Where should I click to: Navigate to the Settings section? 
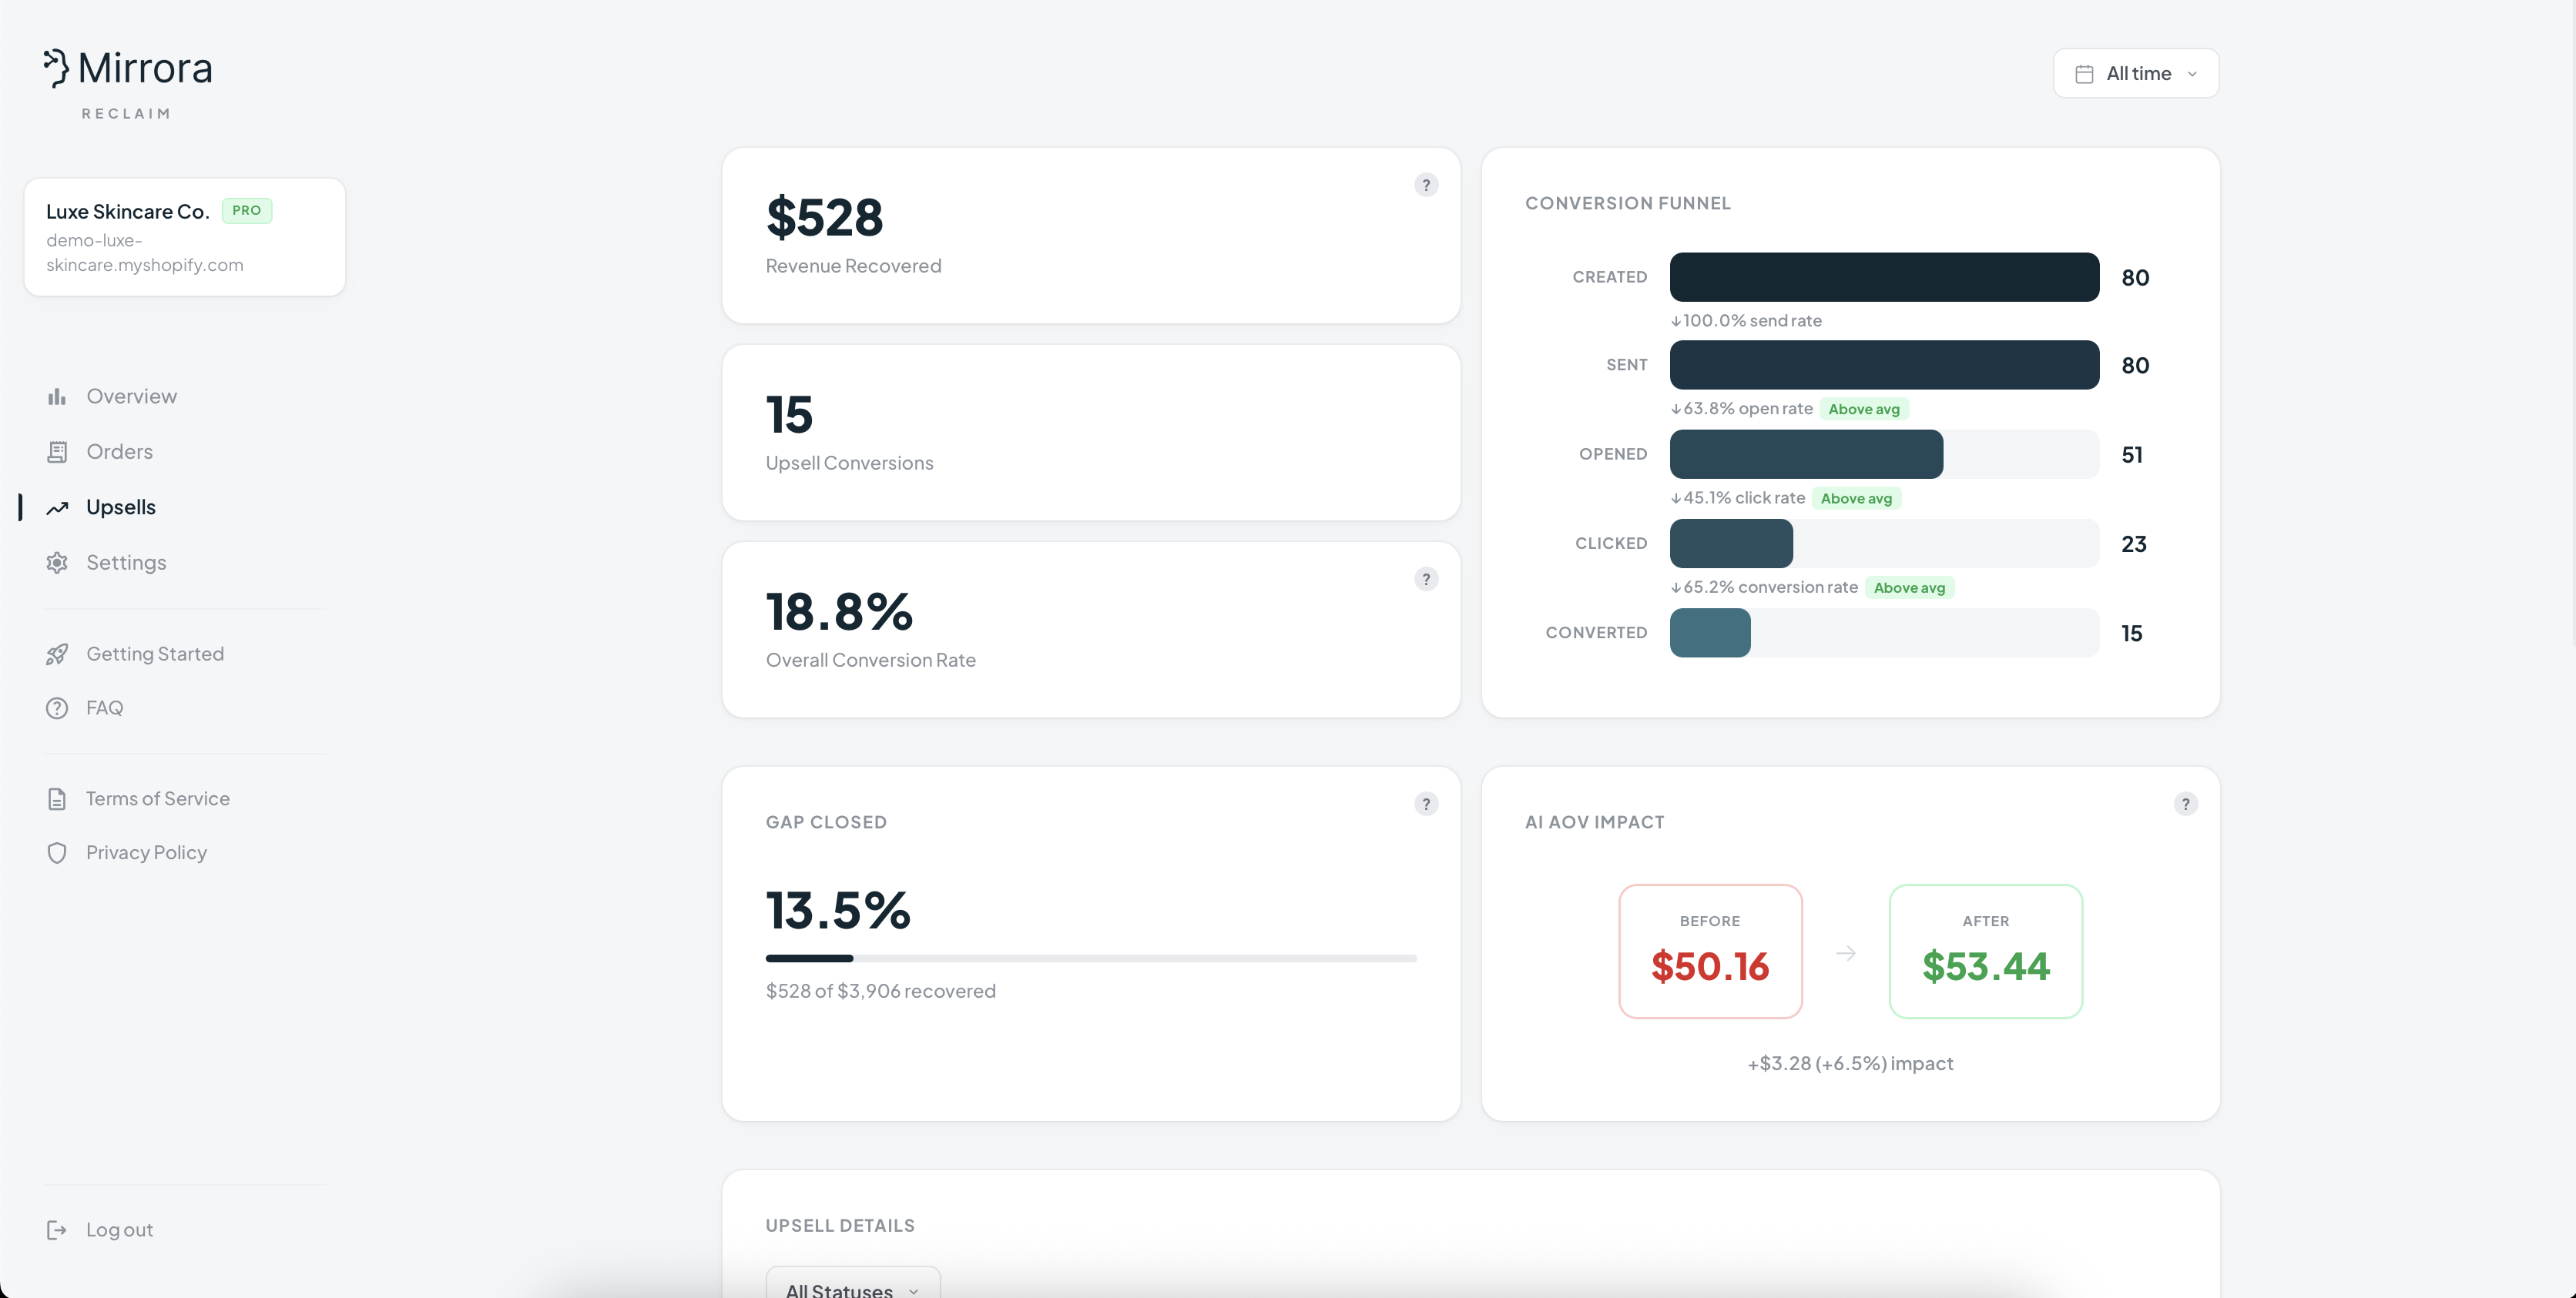pos(125,561)
